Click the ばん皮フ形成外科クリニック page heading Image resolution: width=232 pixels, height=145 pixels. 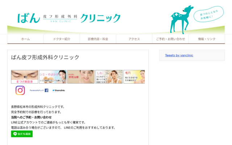[45, 57]
